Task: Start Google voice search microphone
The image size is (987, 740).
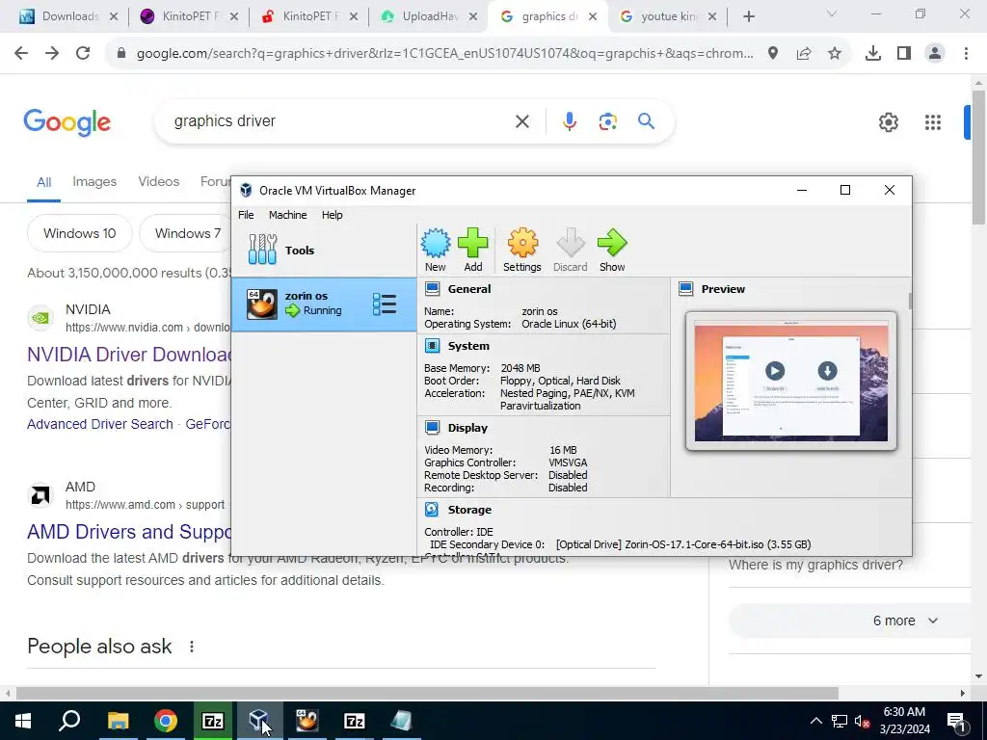Action: [569, 120]
